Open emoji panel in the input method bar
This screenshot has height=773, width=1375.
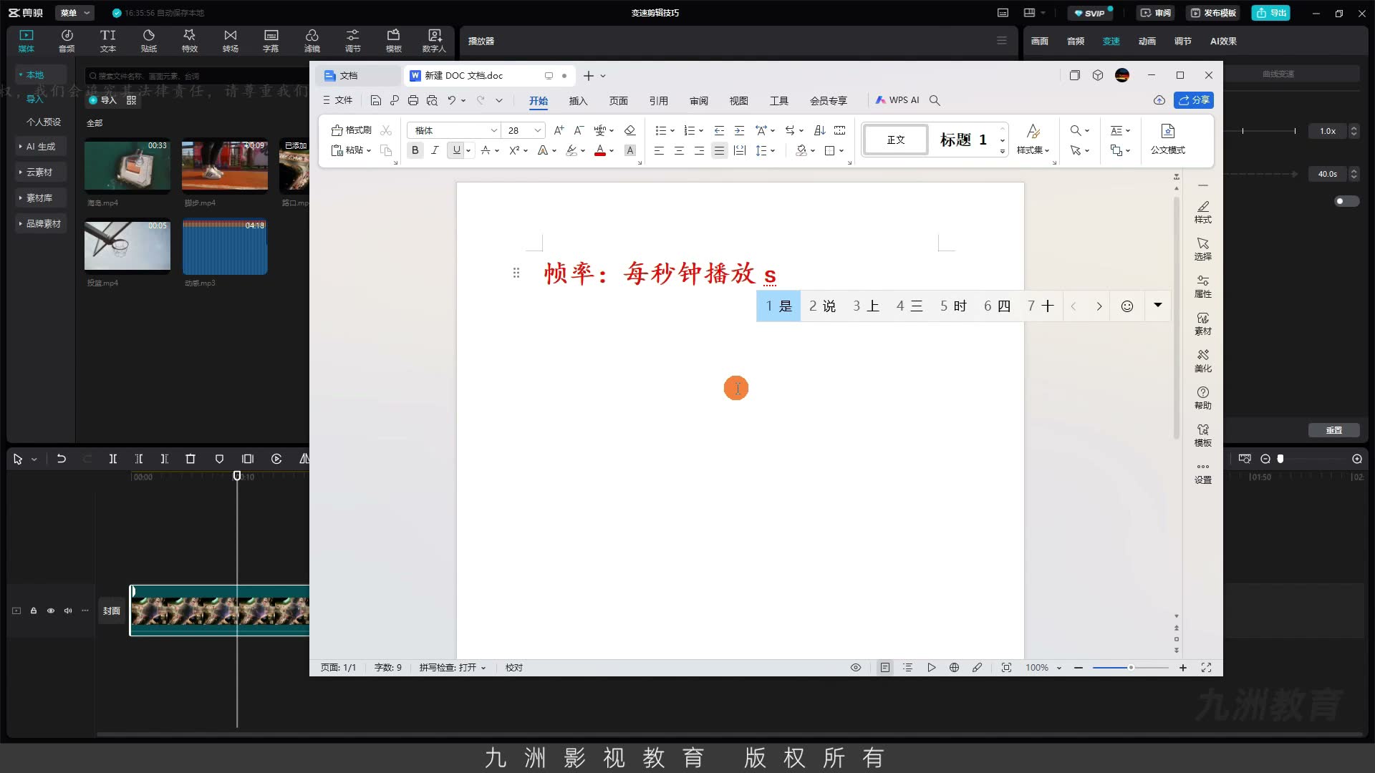1127,306
